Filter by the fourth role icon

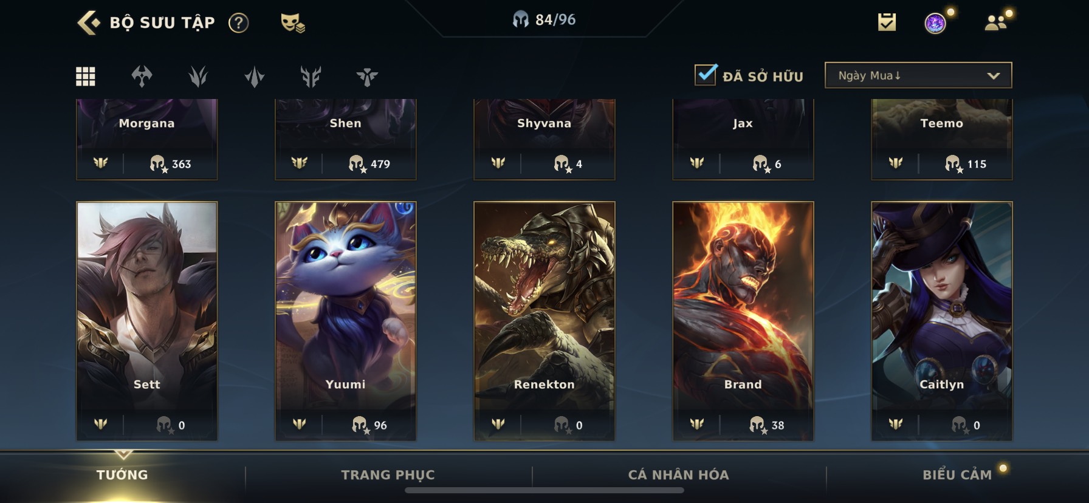[255, 77]
